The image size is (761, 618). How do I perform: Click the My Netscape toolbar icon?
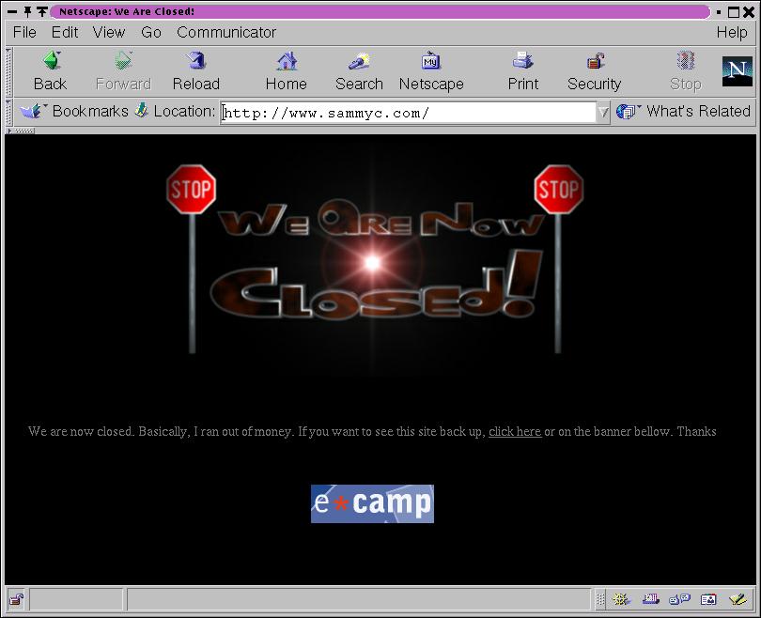[x=431, y=70]
